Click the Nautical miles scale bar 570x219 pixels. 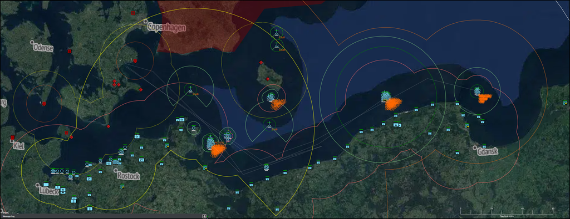click(507, 212)
